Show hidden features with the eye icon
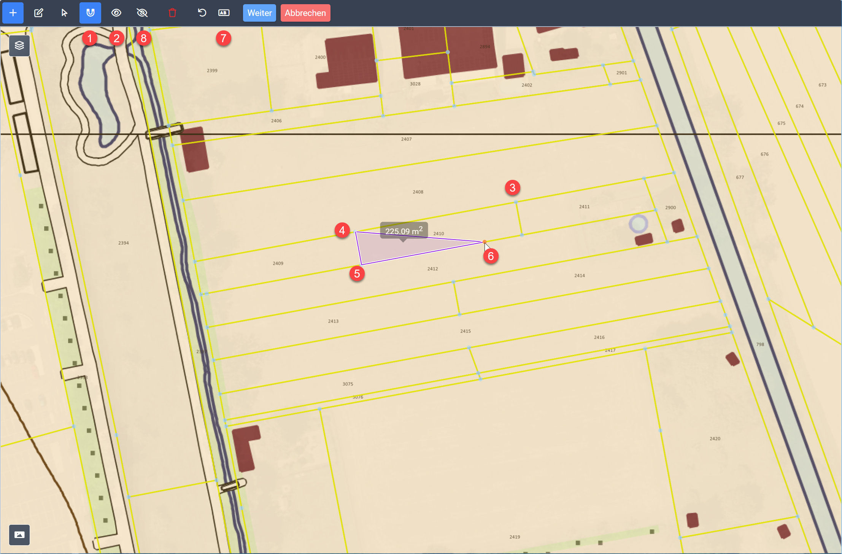 116,13
